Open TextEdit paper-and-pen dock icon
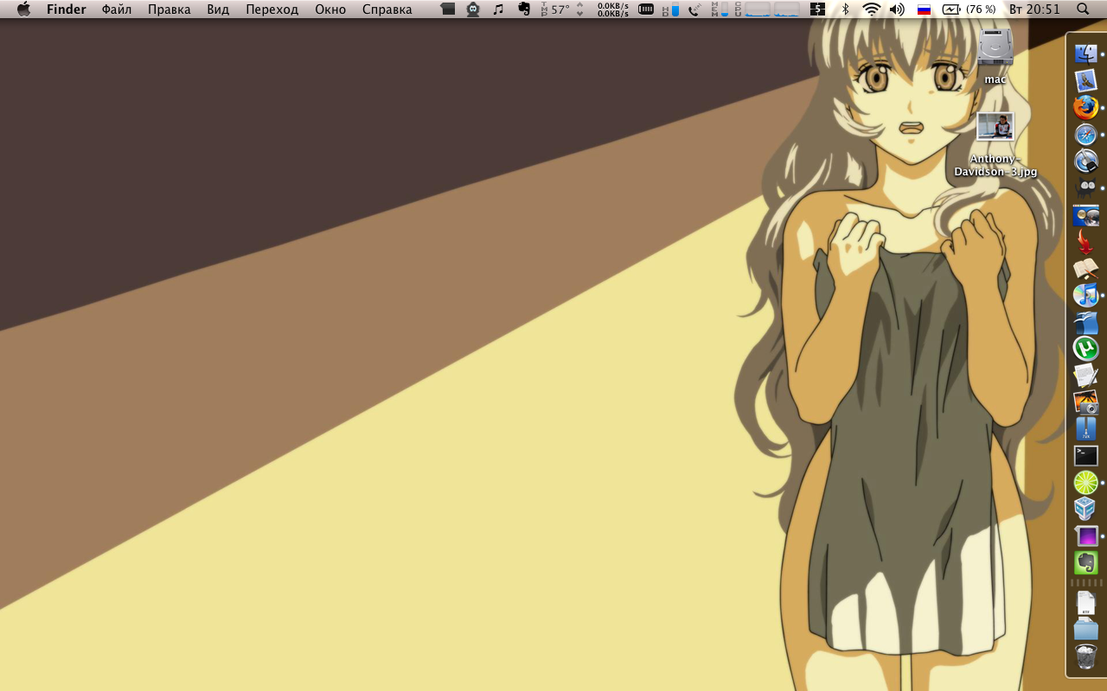Screen dimensions: 1107x691 (x=1085, y=376)
